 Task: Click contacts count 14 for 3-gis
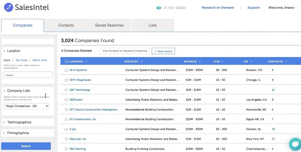[273, 129]
